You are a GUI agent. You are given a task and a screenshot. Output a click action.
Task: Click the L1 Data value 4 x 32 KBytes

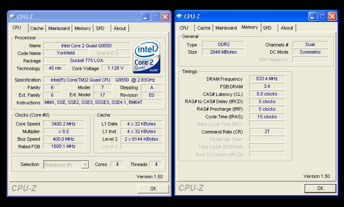[142, 124]
